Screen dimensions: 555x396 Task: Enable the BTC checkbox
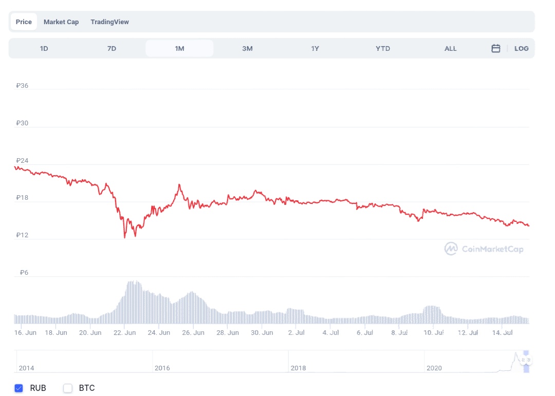(x=67, y=388)
